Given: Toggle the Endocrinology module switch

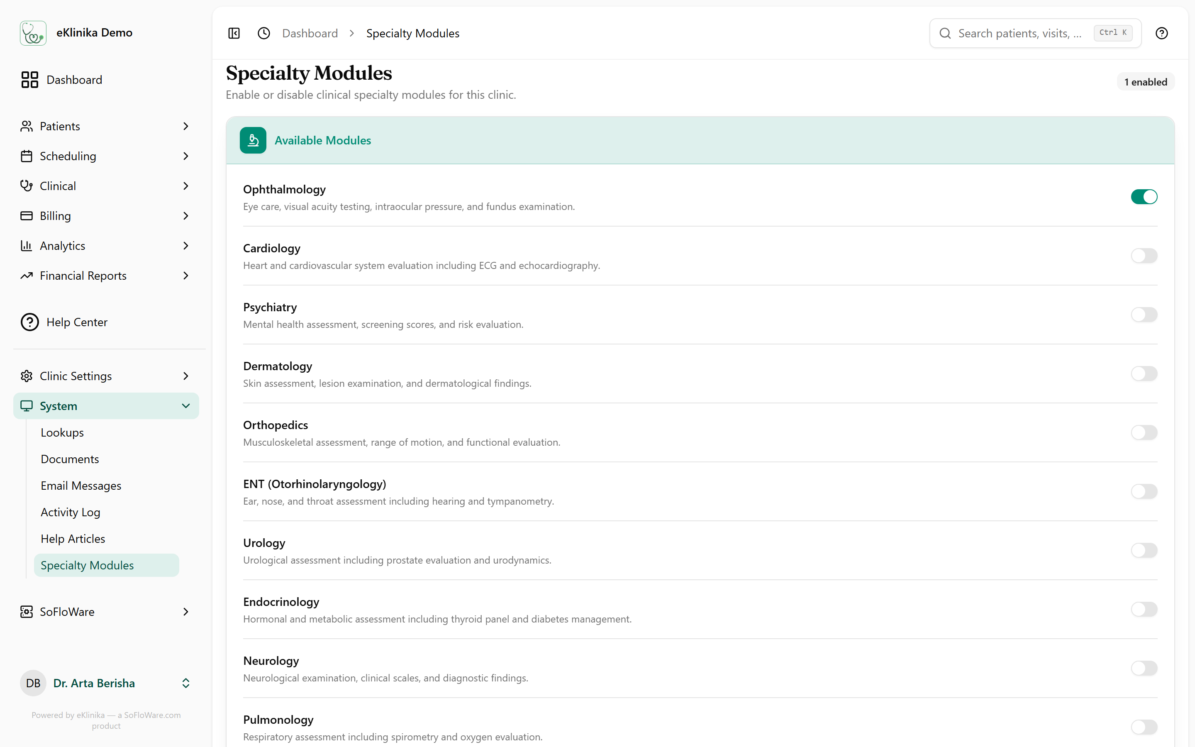Looking at the screenshot, I should coord(1144,609).
